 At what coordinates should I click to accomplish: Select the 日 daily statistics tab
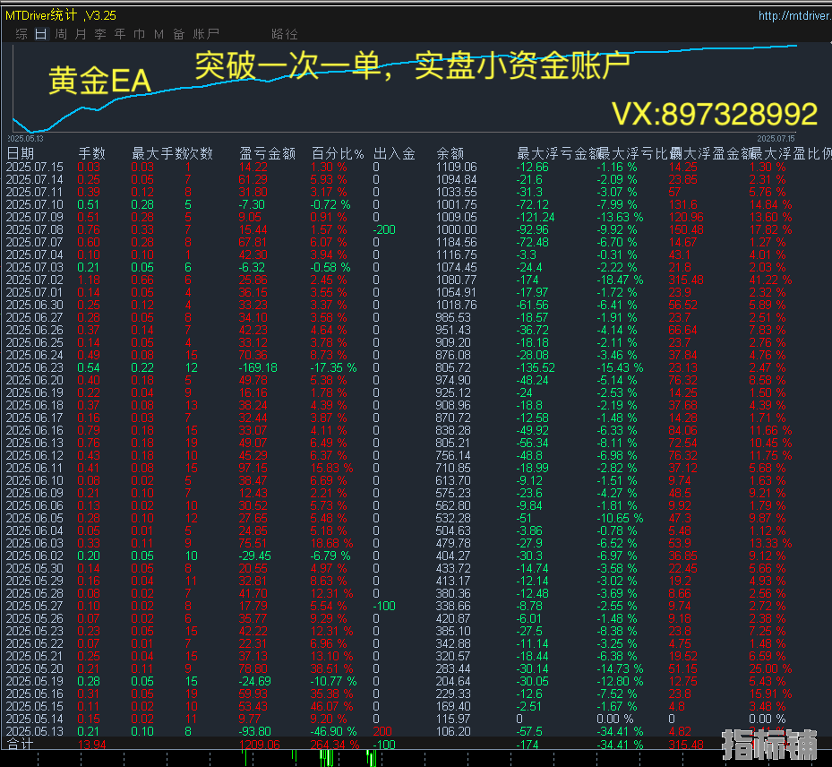(x=41, y=34)
